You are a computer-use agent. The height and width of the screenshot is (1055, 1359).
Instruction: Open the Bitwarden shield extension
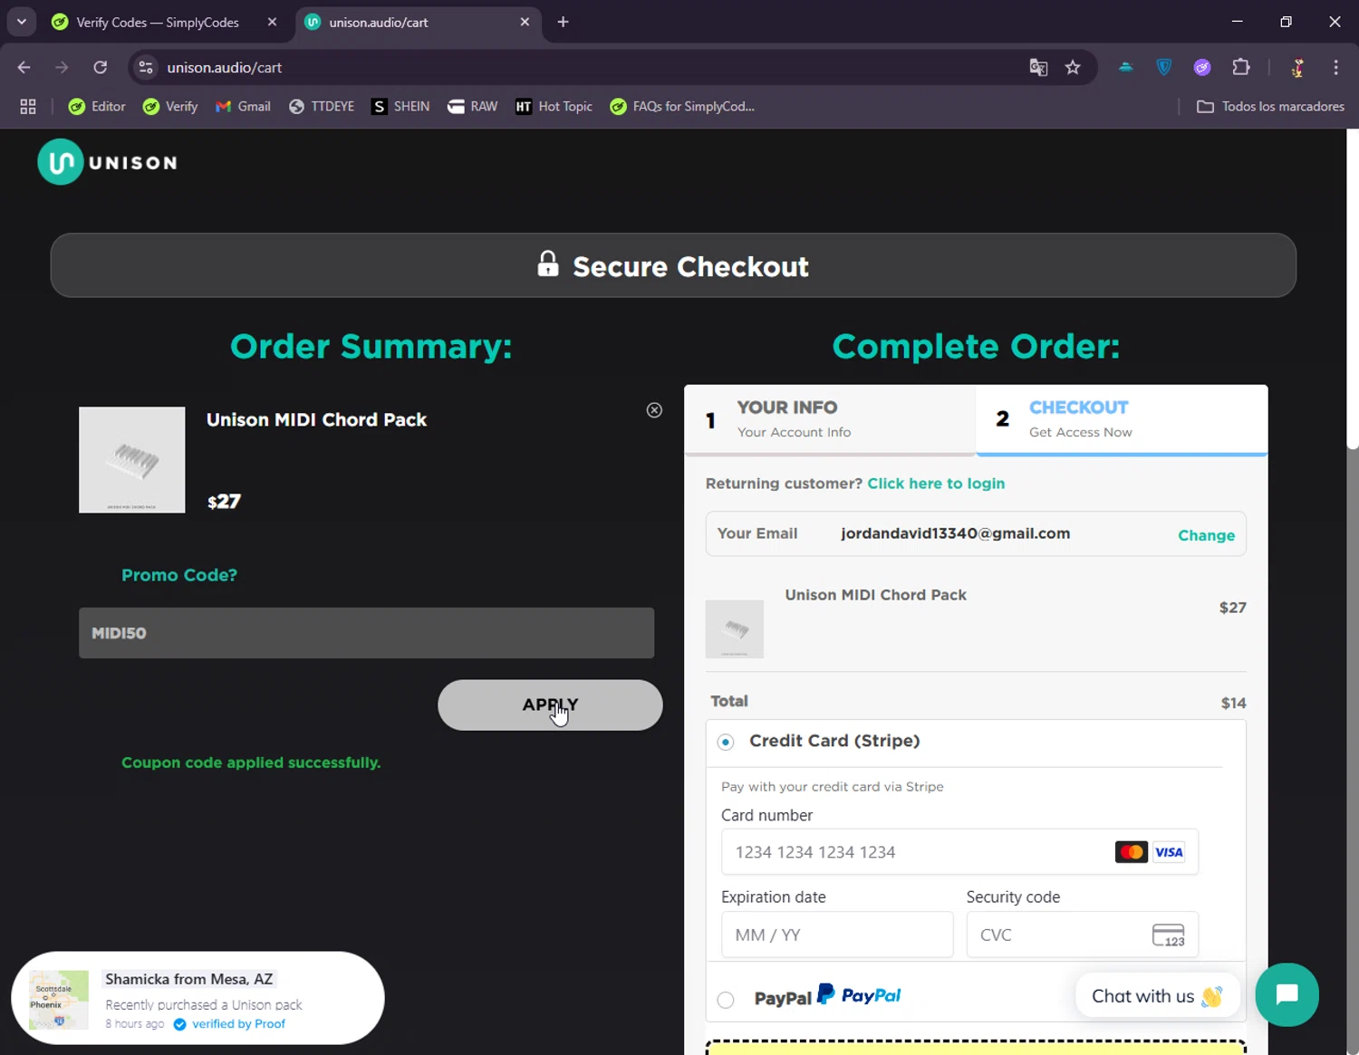coord(1164,67)
